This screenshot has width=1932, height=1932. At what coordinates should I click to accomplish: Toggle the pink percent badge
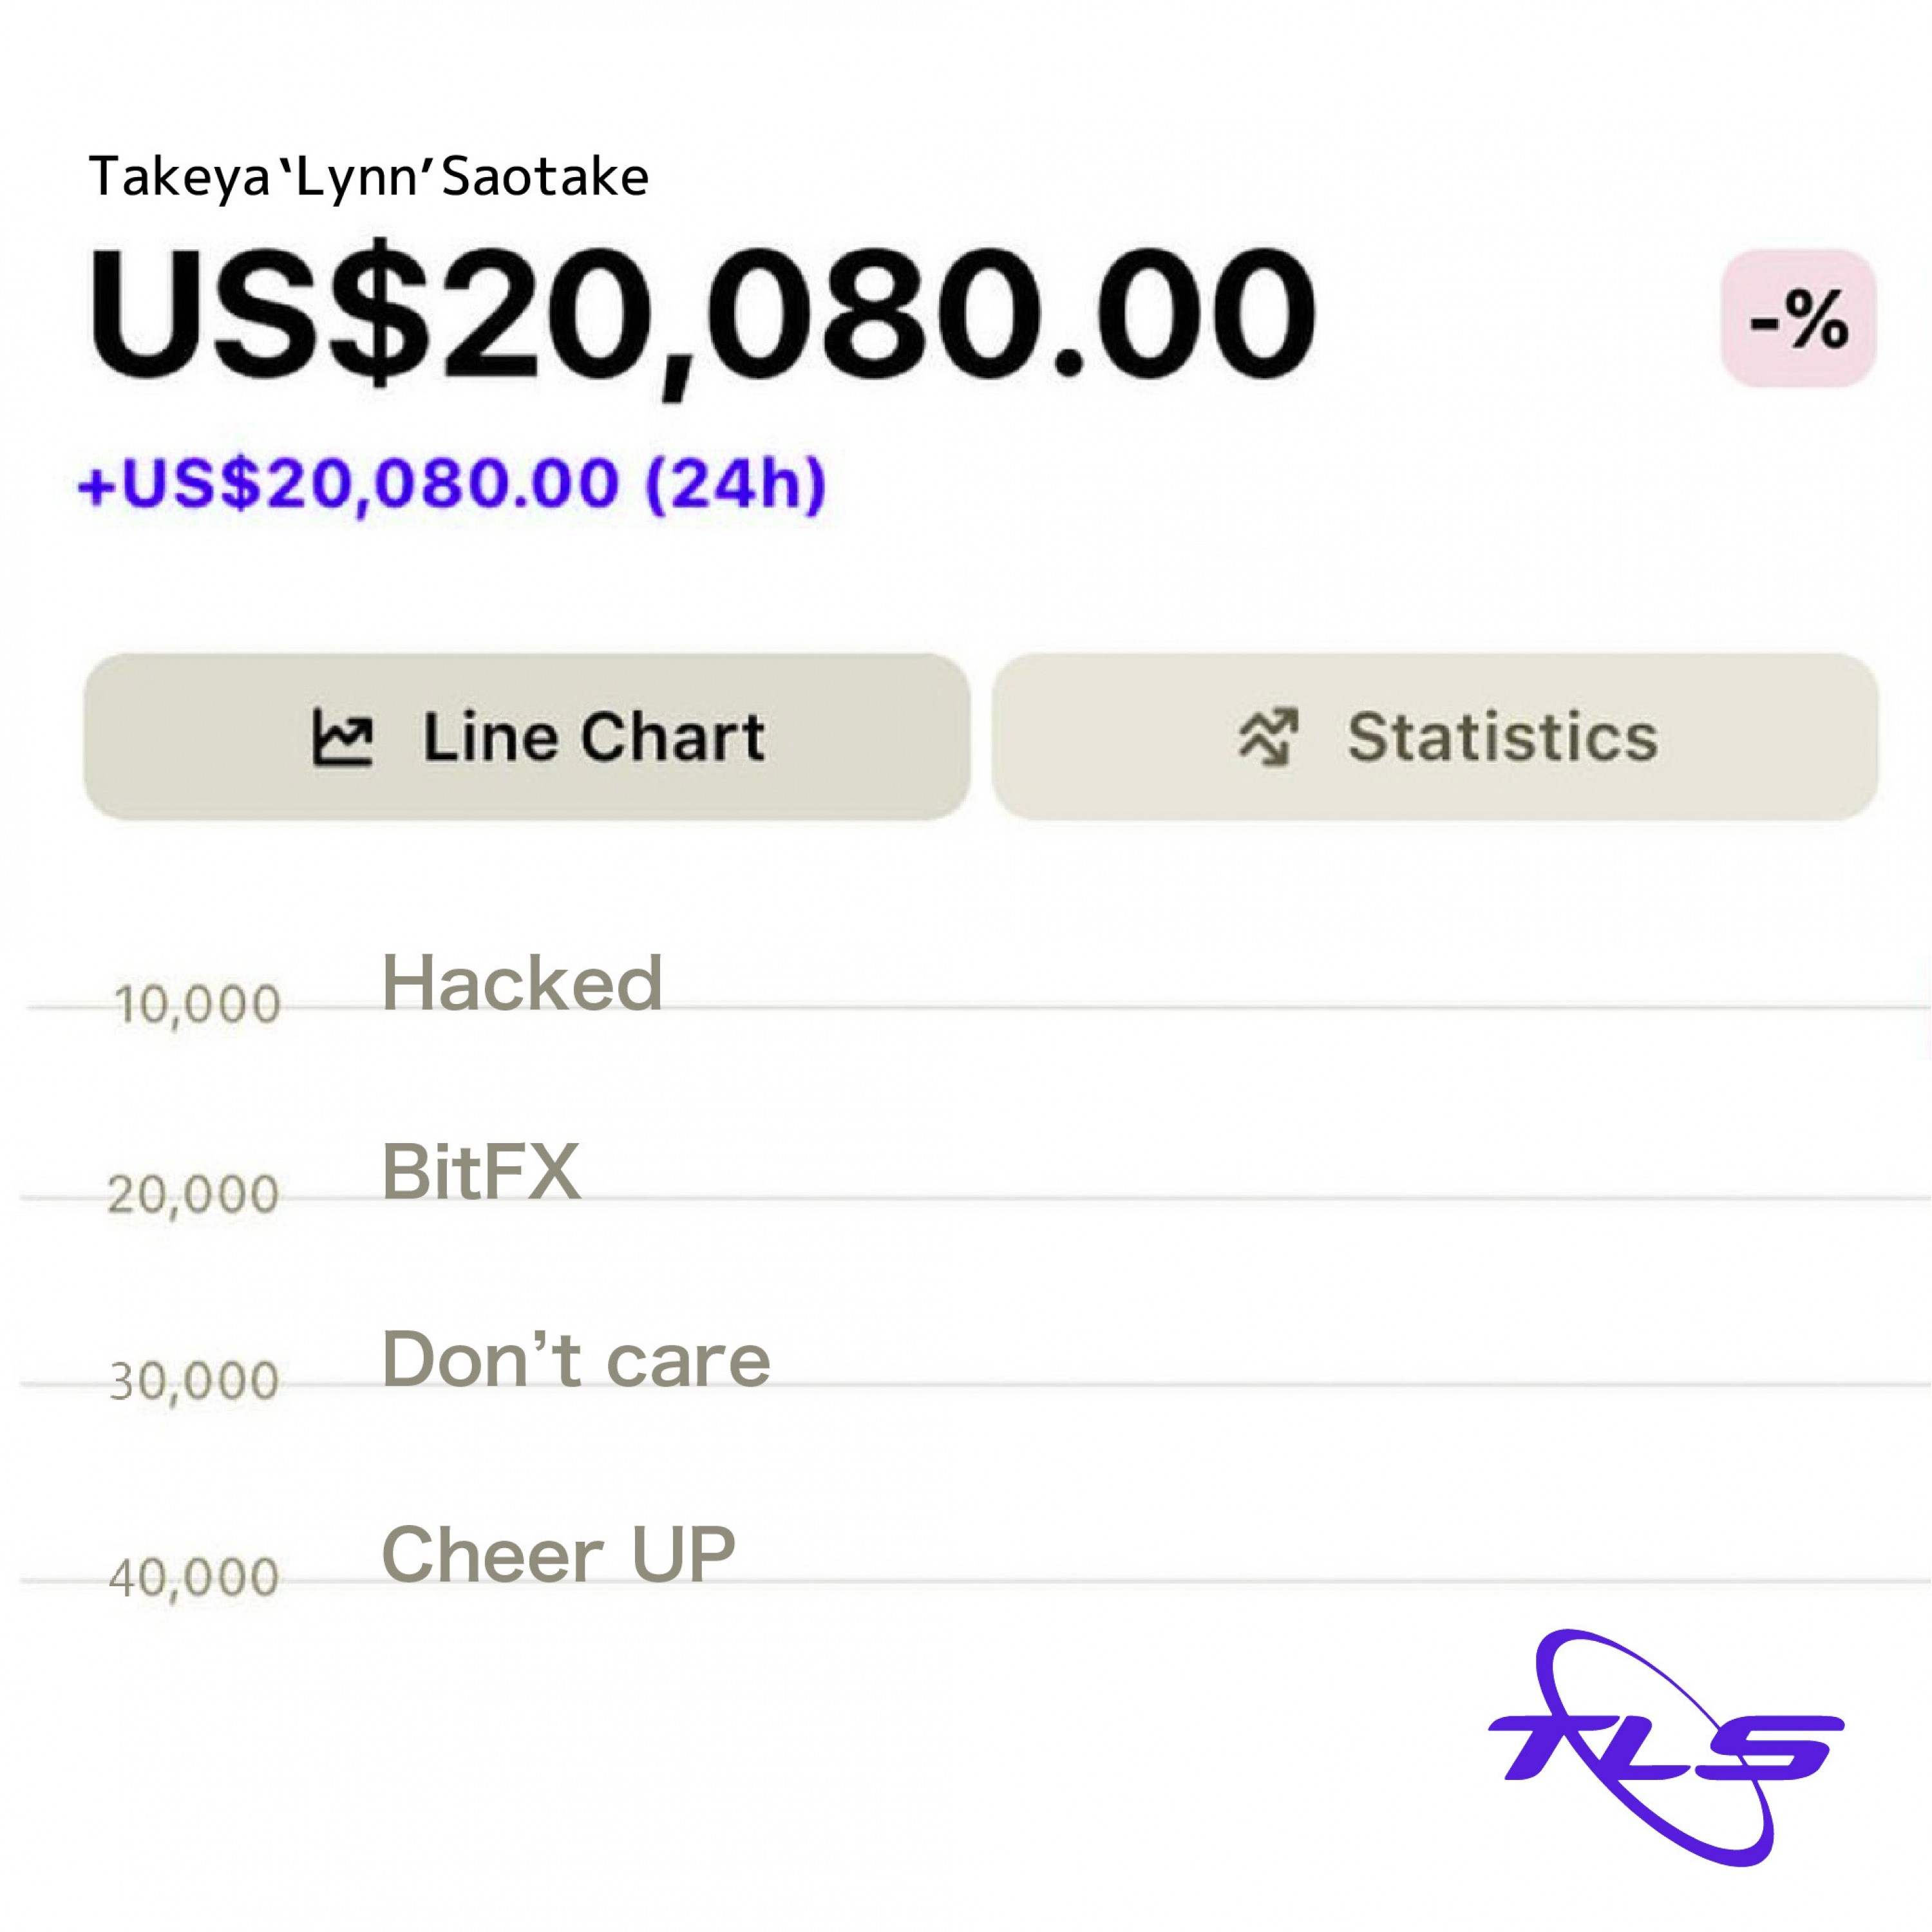coord(1798,319)
